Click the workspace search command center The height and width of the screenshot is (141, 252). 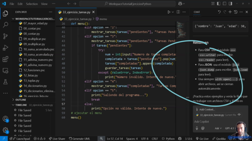tap(128, 4)
